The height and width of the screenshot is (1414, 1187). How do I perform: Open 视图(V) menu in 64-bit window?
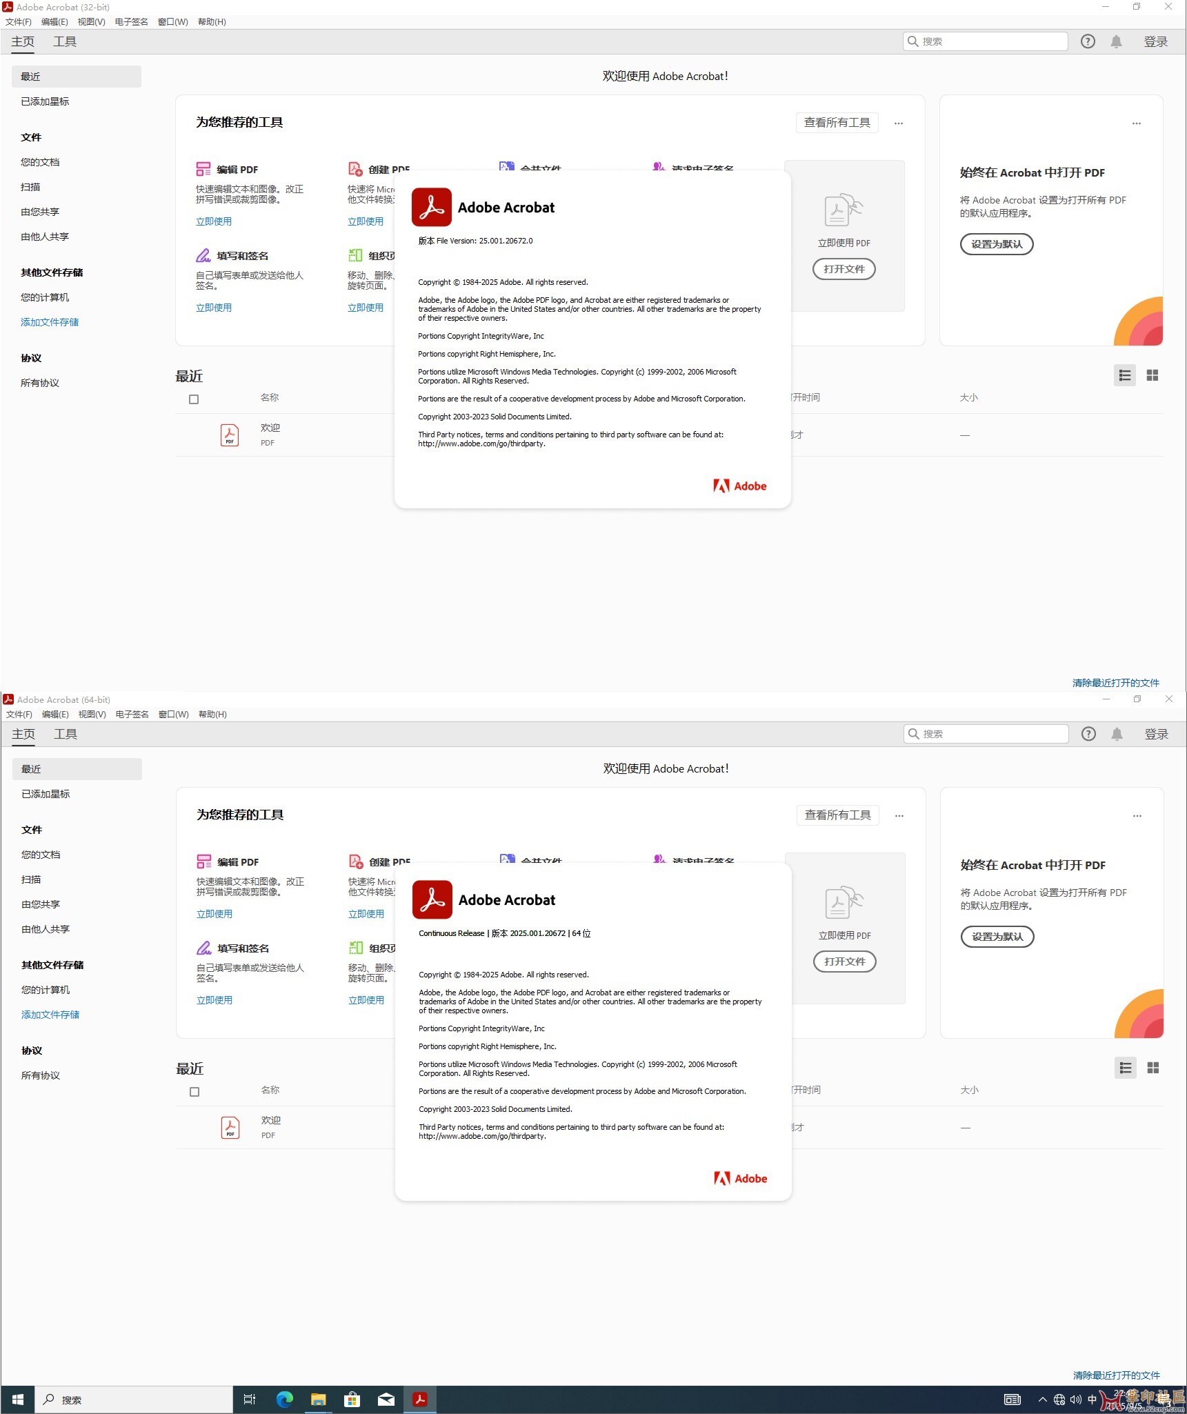click(92, 715)
